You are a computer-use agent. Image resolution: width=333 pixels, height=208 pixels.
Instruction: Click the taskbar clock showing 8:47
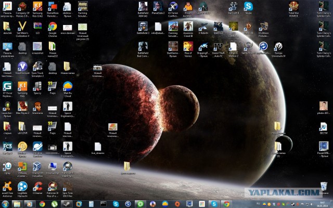(x=323, y=204)
